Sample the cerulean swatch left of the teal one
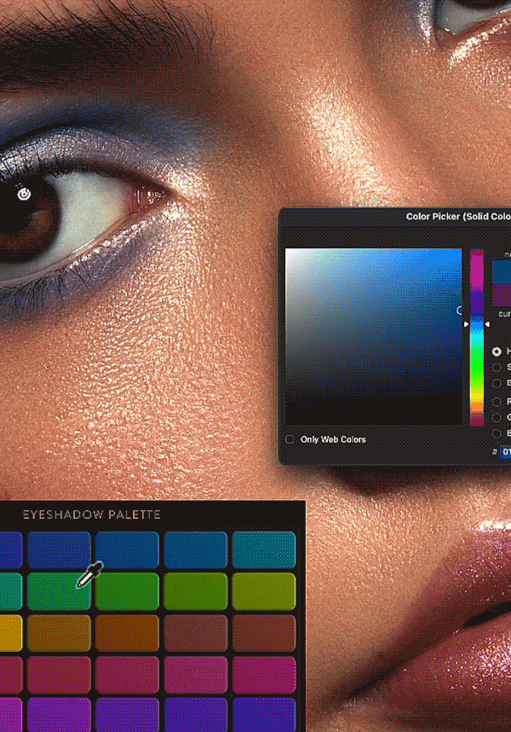Screen dimensions: 511x732 pyautogui.click(x=196, y=550)
